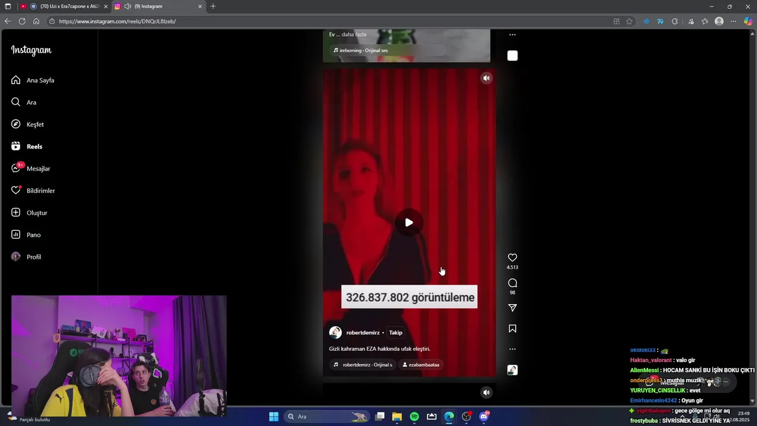Open the 7TV extension icon

[660, 21]
